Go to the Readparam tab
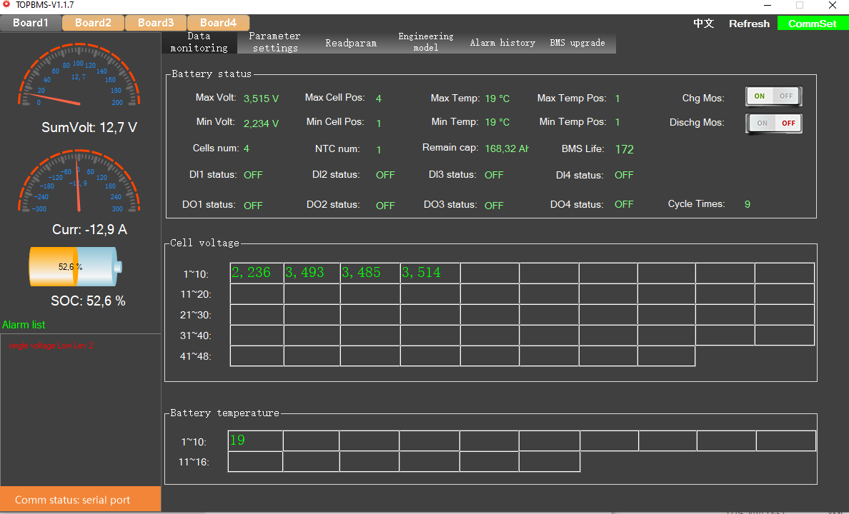 [351, 43]
